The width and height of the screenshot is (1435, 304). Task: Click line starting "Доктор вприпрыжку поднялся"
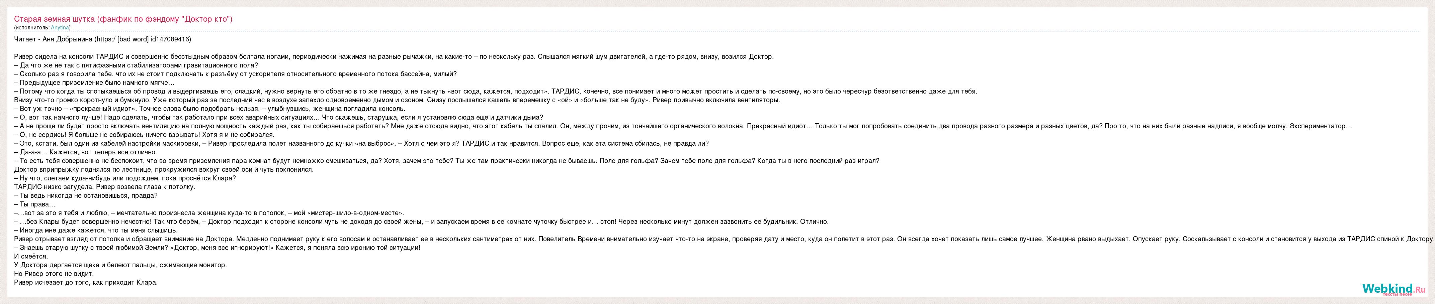pyautogui.click(x=164, y=169)
